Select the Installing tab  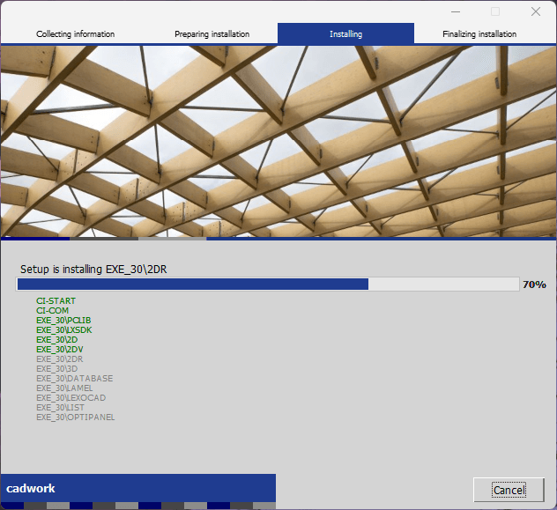click(x=345, y=34)
